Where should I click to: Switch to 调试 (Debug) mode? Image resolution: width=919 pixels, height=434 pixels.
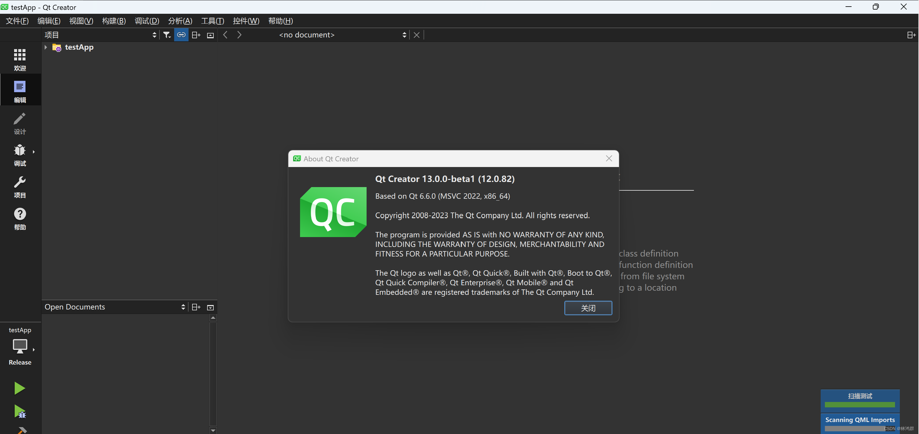(x=20, y=155)
